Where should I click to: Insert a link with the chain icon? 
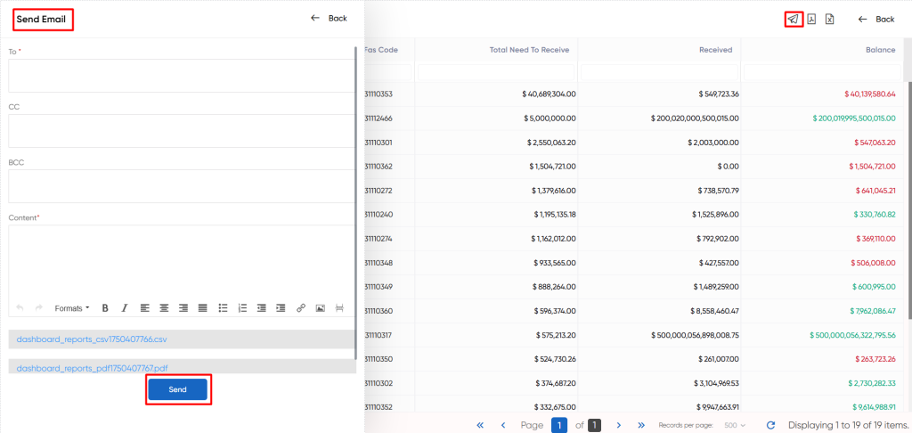click(301, 308)
